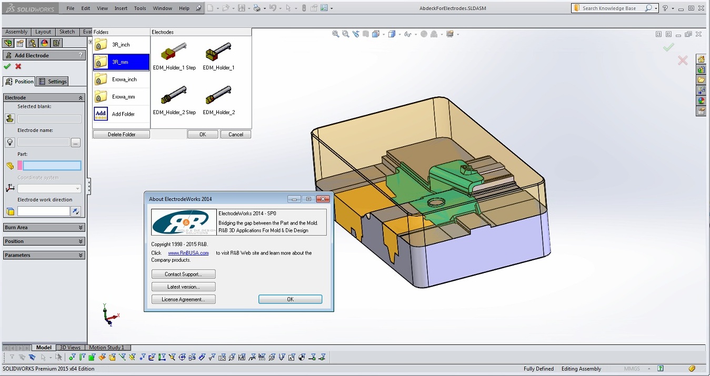The height and width of the screenshot is (376, 710).
Task: Open the MMGS unit system dropdown
Action: tap(649, 369)
